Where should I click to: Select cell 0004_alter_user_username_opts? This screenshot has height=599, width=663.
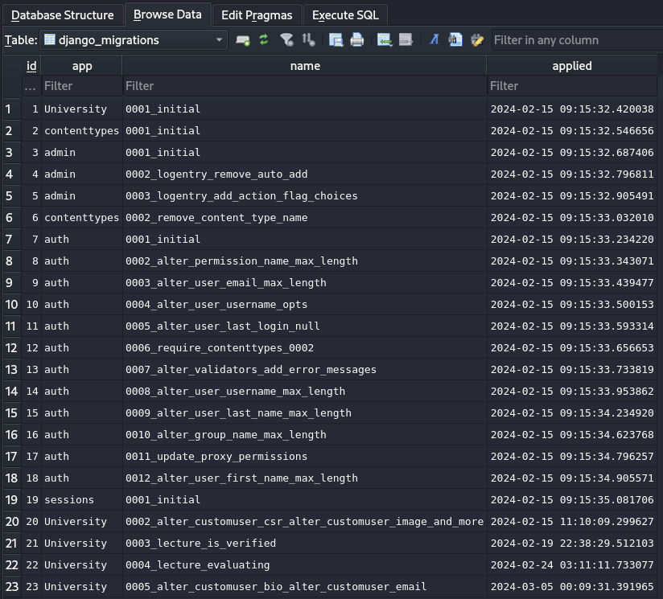(305, 305)
